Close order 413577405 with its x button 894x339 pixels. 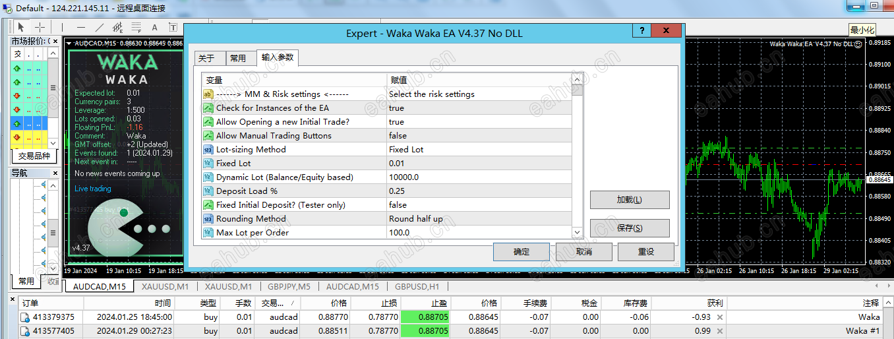tap(720, 331)
